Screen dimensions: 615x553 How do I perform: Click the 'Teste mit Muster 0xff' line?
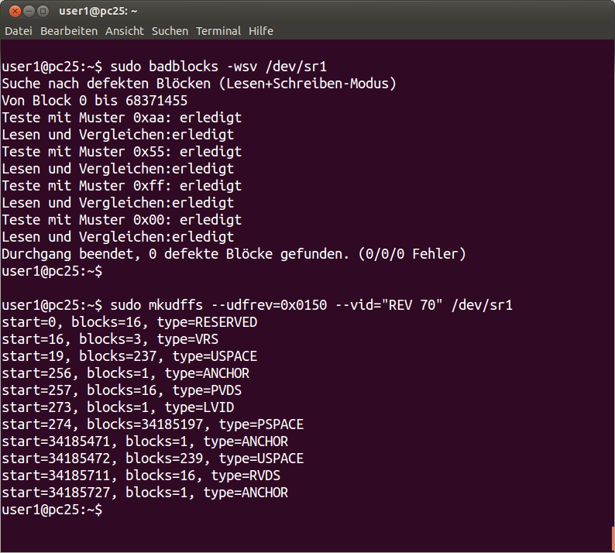(x=122, y=186)
